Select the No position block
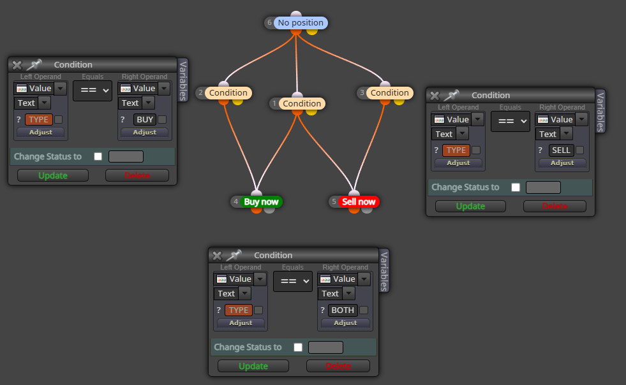Image resolution: width=626 pixels, height=385 pixels. point(301,23)
